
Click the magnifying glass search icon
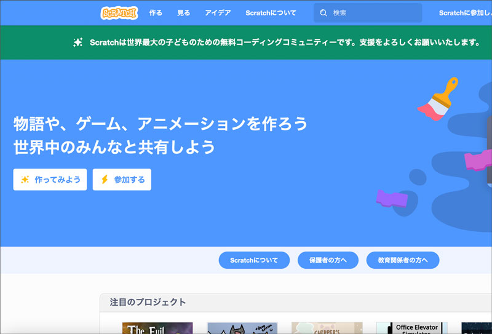pyautogui.click(x=323, y=13)
